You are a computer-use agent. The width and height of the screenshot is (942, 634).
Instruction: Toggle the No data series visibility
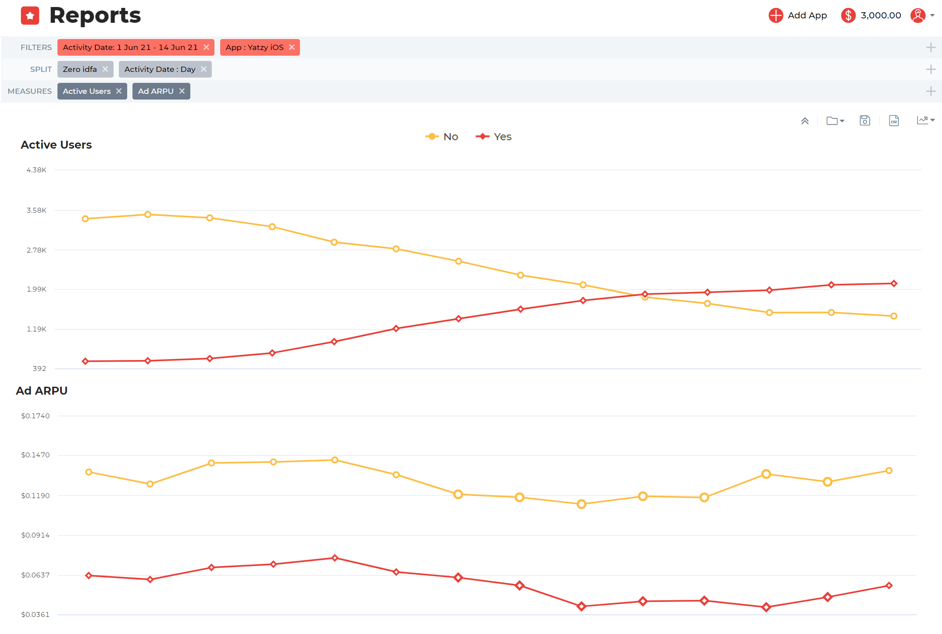click(x=441, y=136)
